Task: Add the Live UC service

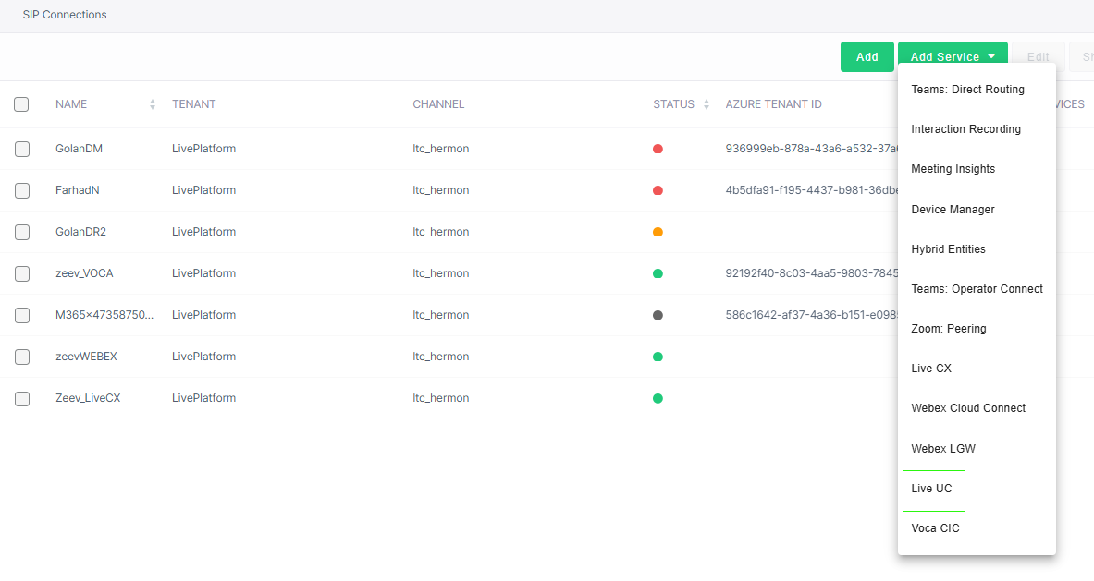Action: (x=931, y=489)
